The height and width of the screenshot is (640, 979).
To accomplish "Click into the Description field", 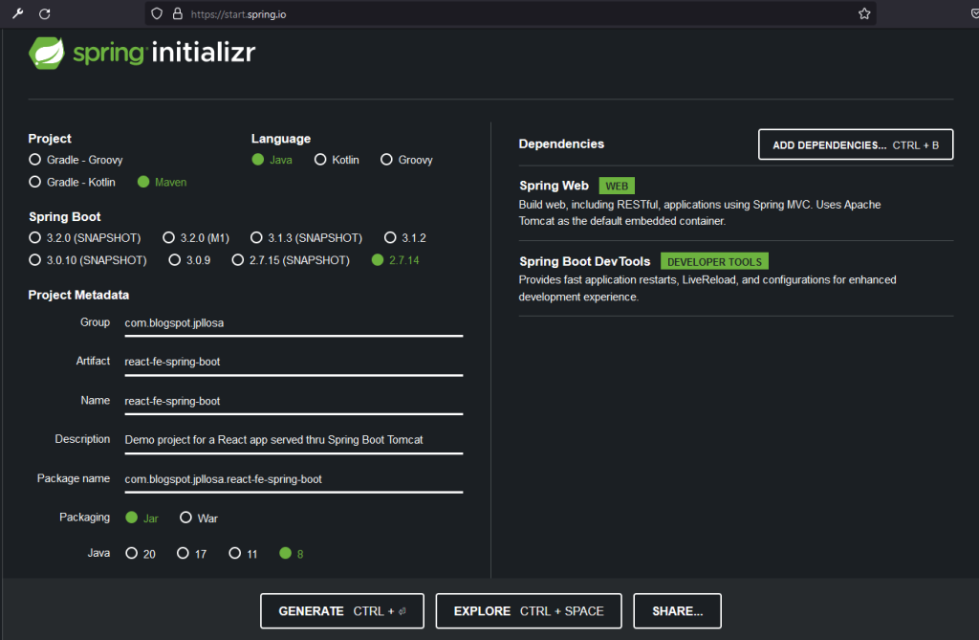I will pyautogui.click(x=293, y=440).
